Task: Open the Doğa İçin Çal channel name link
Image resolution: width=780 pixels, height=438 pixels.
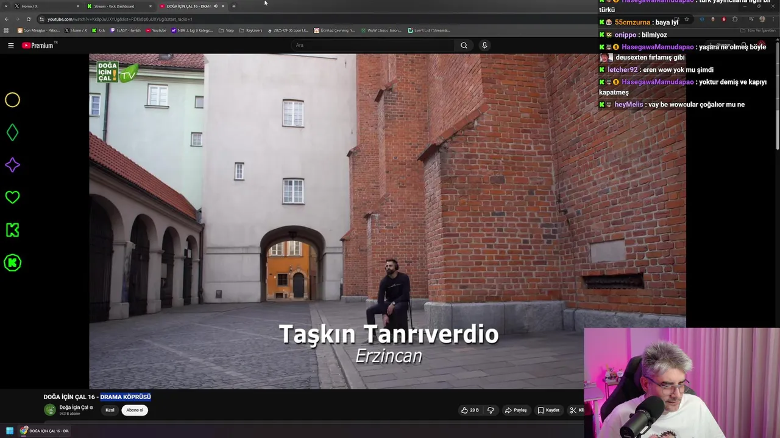Action: pos(74,408)
